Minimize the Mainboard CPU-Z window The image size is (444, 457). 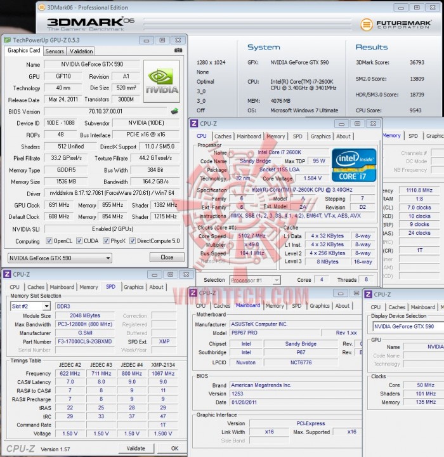point(340,293)
